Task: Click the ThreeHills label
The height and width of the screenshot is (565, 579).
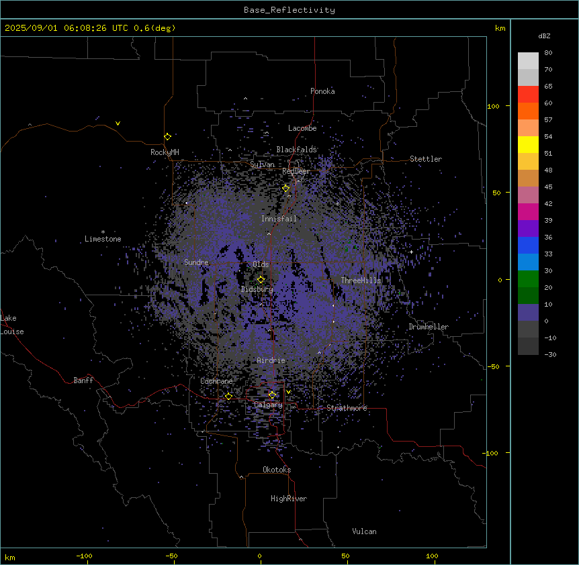Action: pyautogui.click(x=361, y=280)
